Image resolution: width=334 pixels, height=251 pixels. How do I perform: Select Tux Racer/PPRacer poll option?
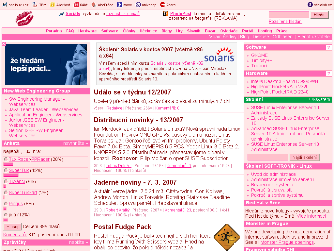(x=6, y=159)
